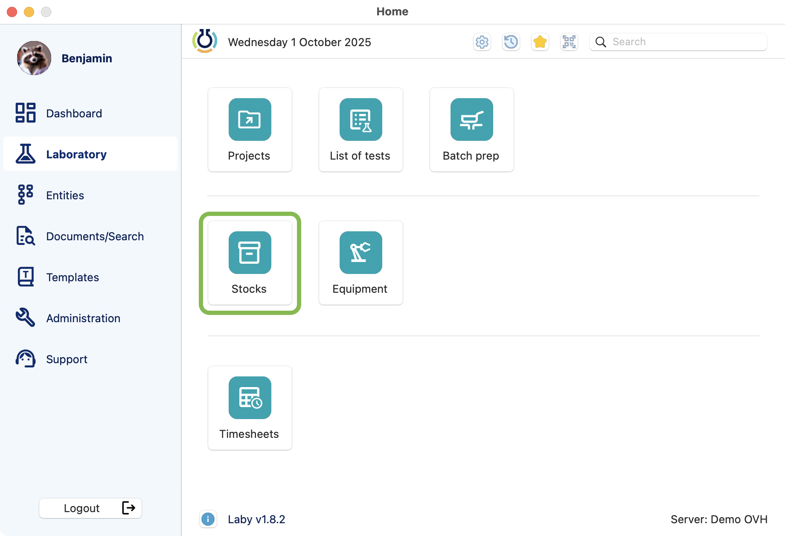This screenshot has width=785, height=536.
Task: Click the blue info icon
Action: tap(208, 519)
